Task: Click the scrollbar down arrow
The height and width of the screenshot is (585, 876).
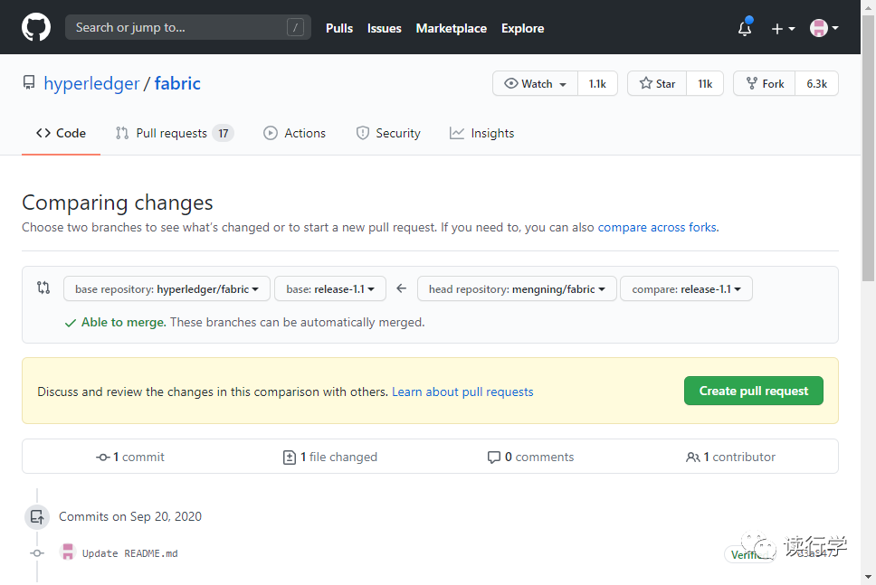Action: 868,577
